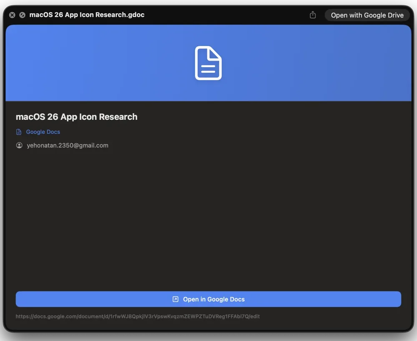Click the filename macOS 26 App Icon Research.gdoc
This screenshot has width=417, height=341.
(x=87, y=15)
